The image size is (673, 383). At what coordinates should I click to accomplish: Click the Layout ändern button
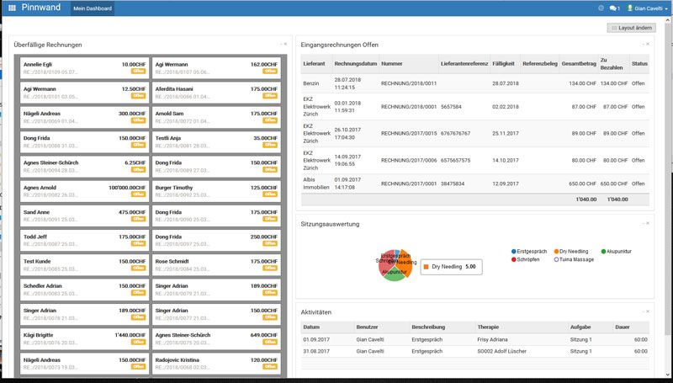[x=632, y=28]
